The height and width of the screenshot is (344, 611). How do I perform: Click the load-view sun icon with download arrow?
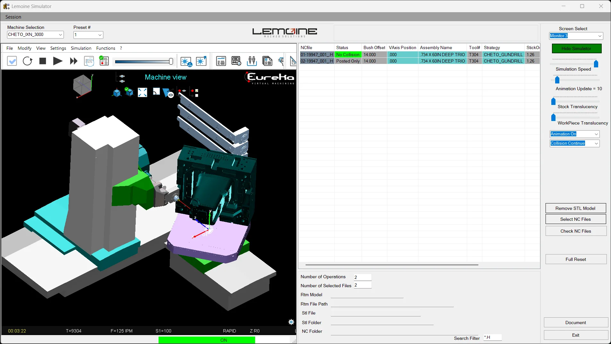click(186, 61)
